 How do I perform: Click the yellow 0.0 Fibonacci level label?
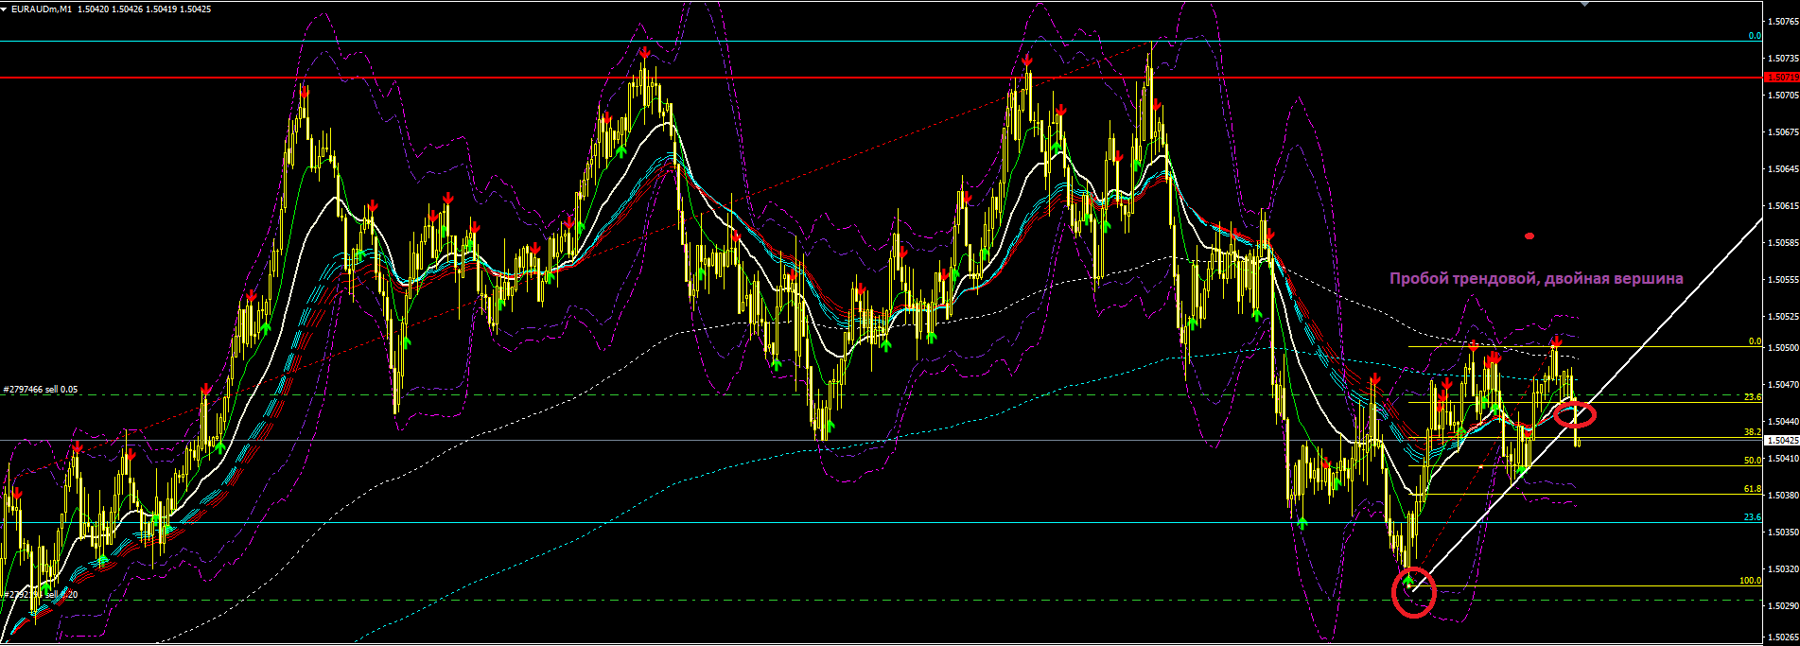tap(1755, 341)
